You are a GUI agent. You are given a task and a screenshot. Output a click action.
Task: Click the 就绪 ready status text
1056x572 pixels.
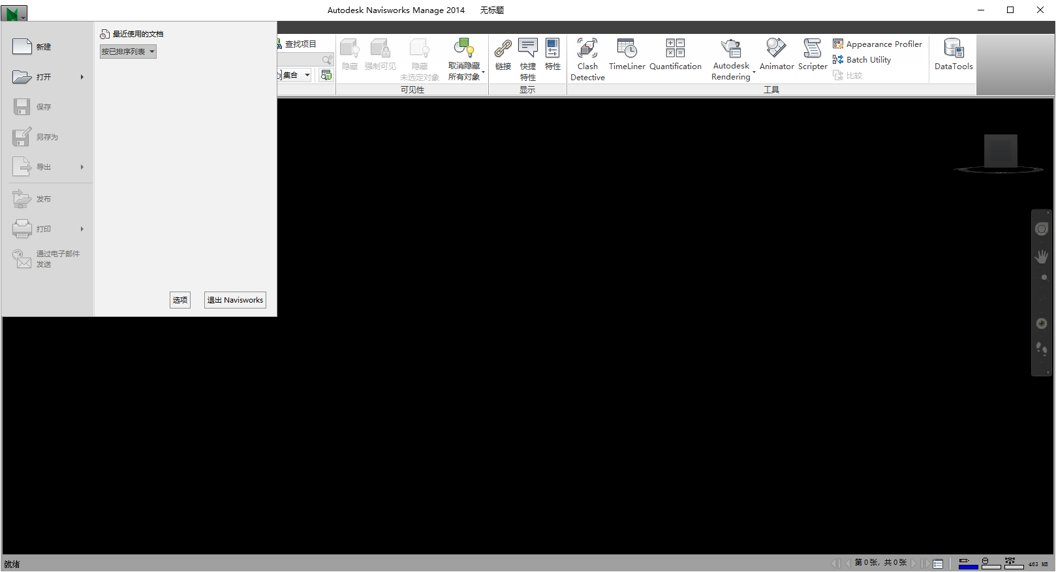pos(12,564)
